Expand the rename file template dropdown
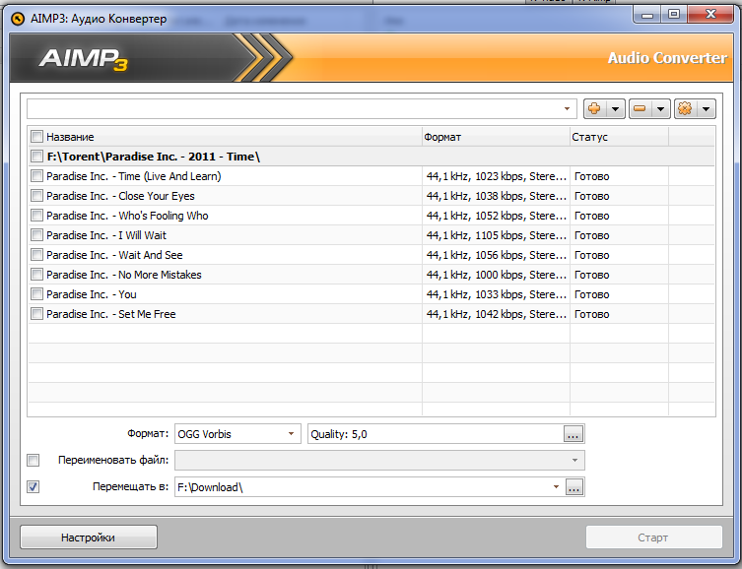This screenshot has height=569, width=742. tap(574, 461)
